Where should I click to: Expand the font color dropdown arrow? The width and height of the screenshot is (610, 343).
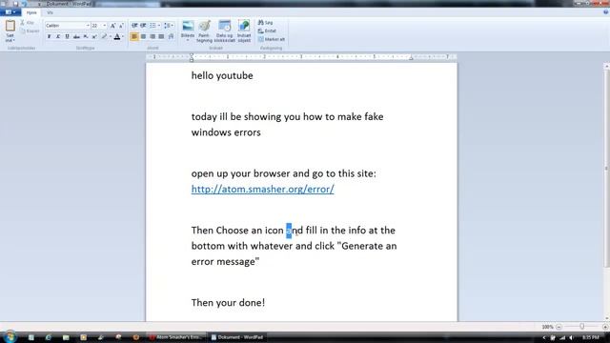click(x=123, y=36)
